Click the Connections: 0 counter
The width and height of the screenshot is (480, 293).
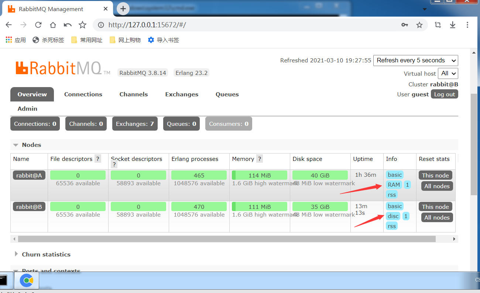tap(35, 124)
